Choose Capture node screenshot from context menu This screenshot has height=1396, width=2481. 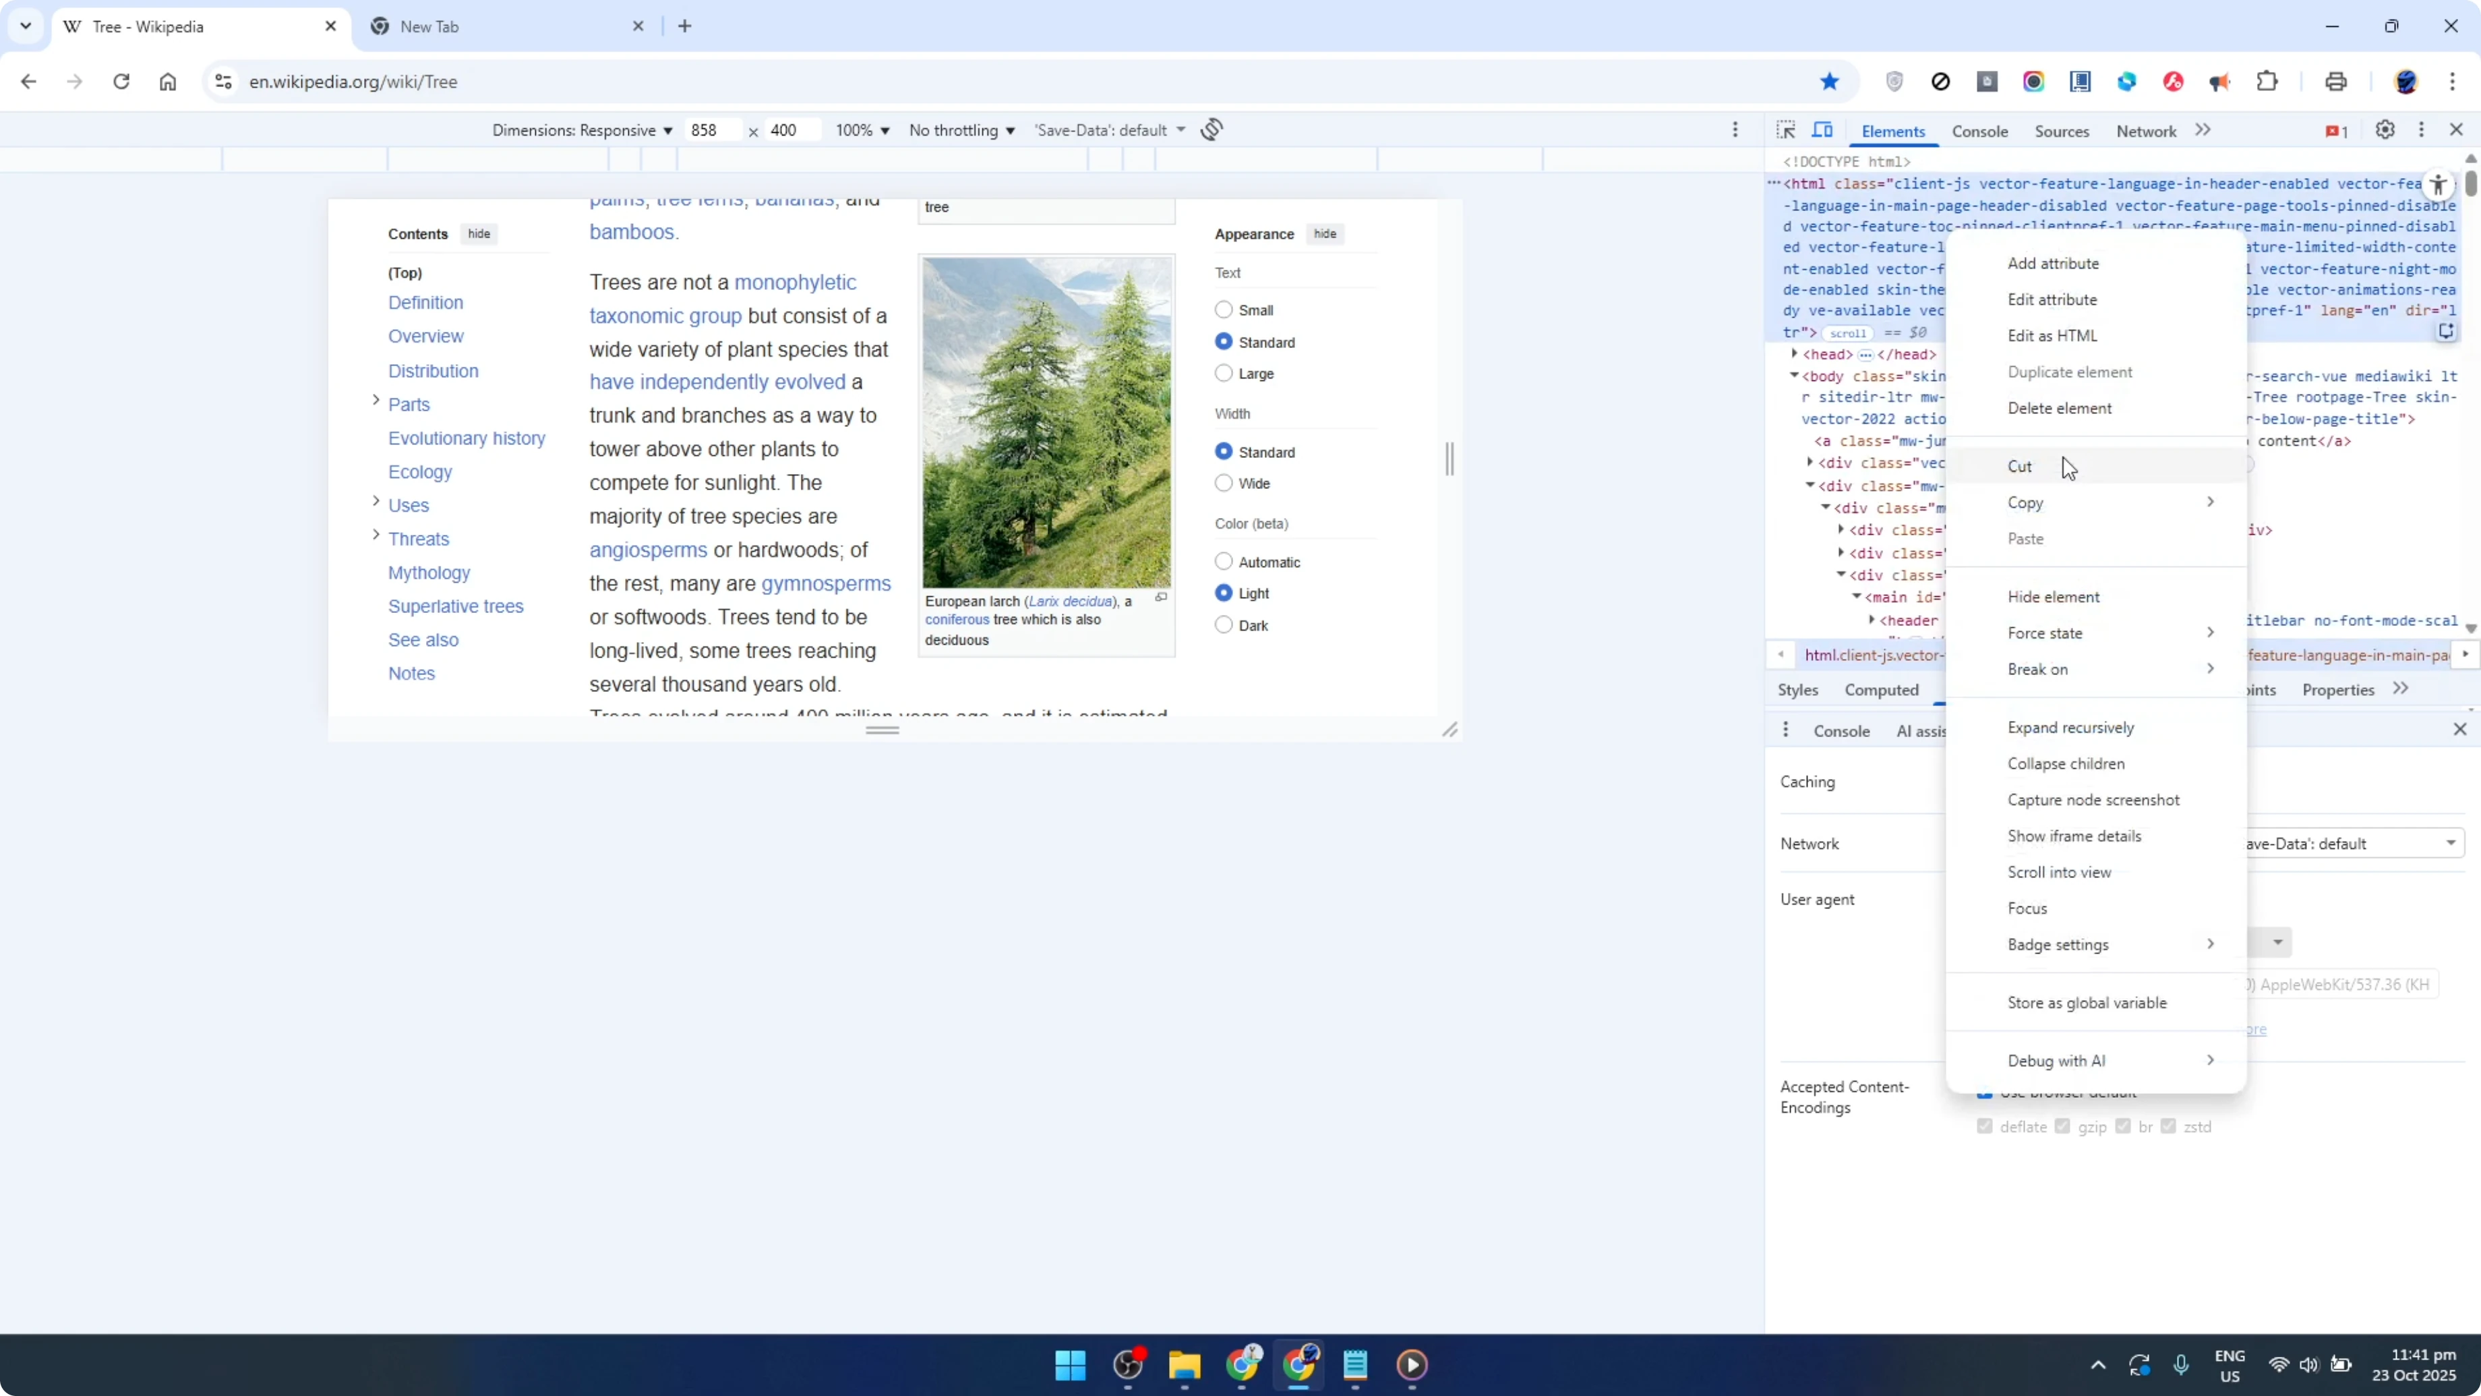coord(2095,800)
